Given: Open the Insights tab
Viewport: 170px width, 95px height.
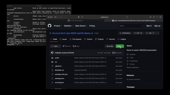Looking at the screenshot, I should [x=122, y=39].
